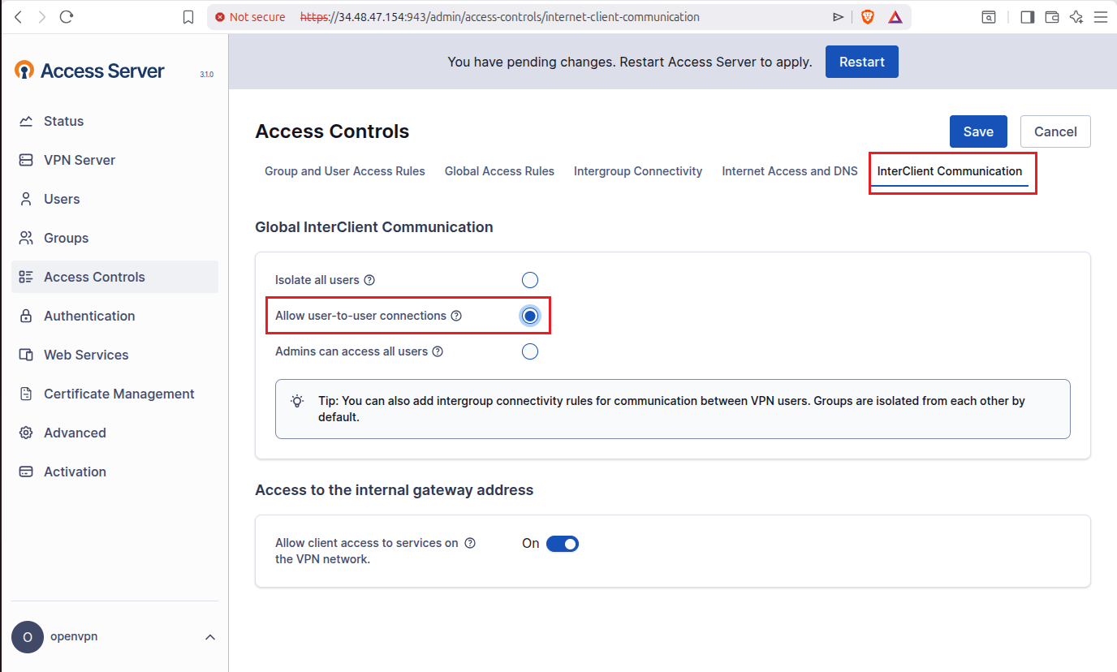Click the Global InterClient Communication heading
The image size is (1117, 672).
(x=374, y=227)
